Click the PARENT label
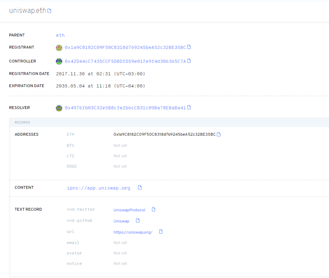Screen dimensions: 329x278 coord(17,35)
